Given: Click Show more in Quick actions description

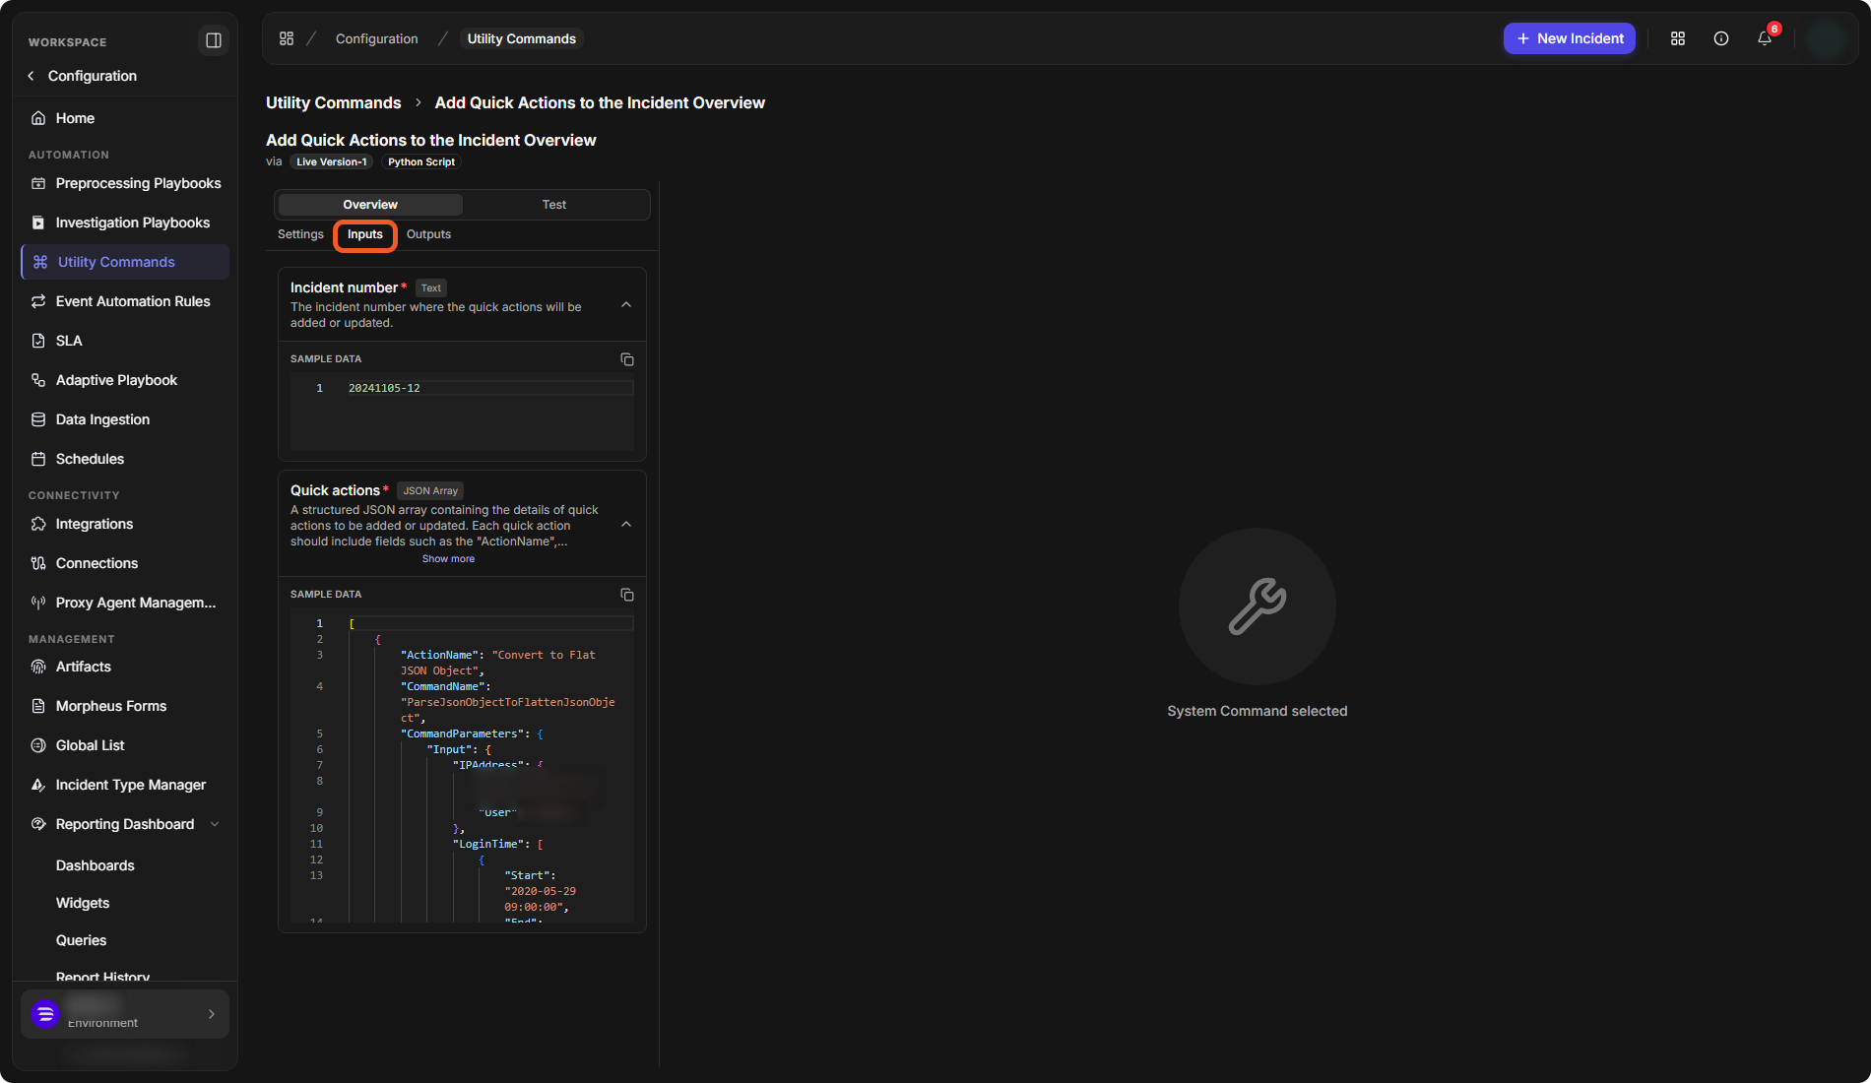Looking at the screenshot, I should pos(448,559).
